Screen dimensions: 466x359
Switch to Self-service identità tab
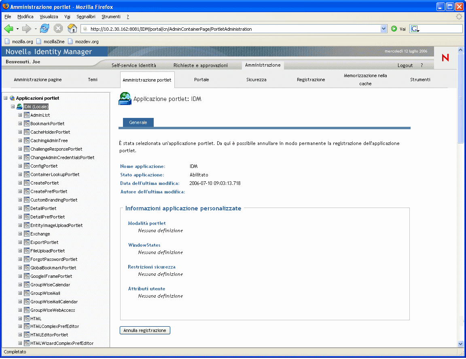134,65
